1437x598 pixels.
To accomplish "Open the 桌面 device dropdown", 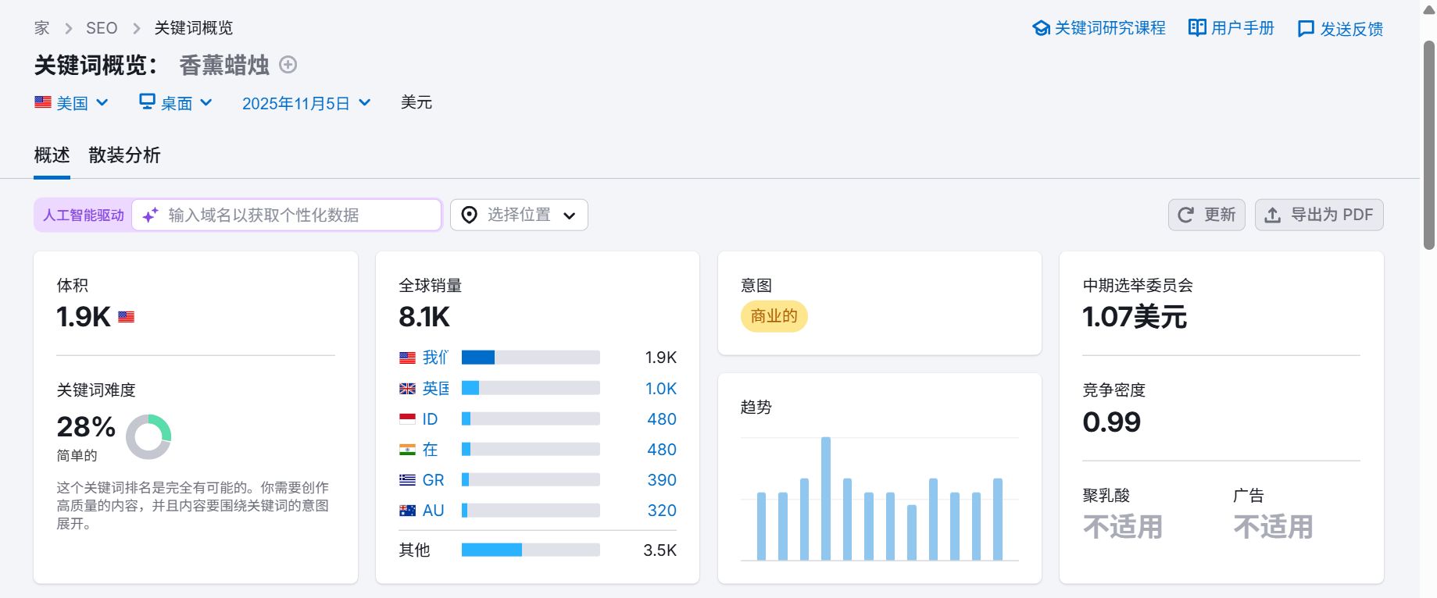I will (176, 103).
